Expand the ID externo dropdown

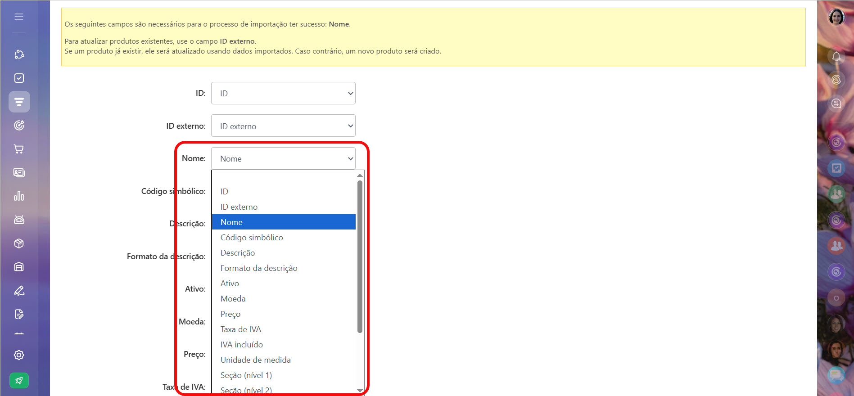coord(283,126)
